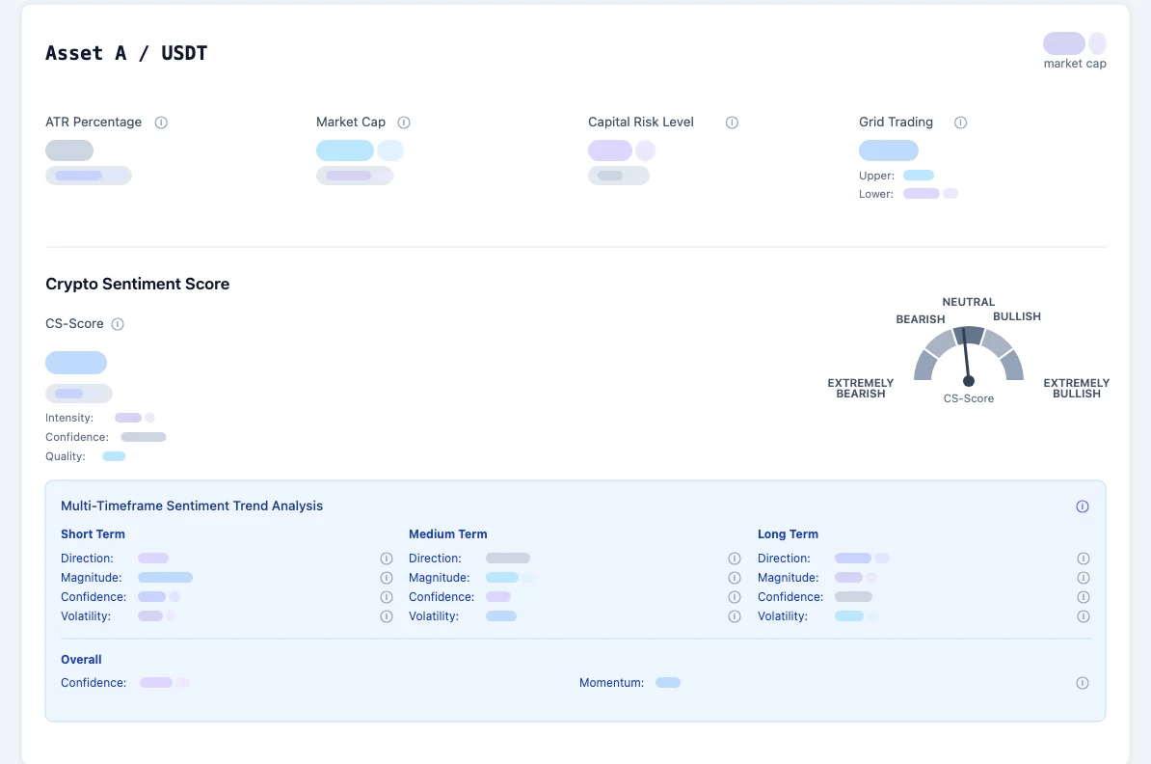This screenshot has width=1151, height=764.
Task: Click Short Term Direction info icon
Action: (387, 559)
